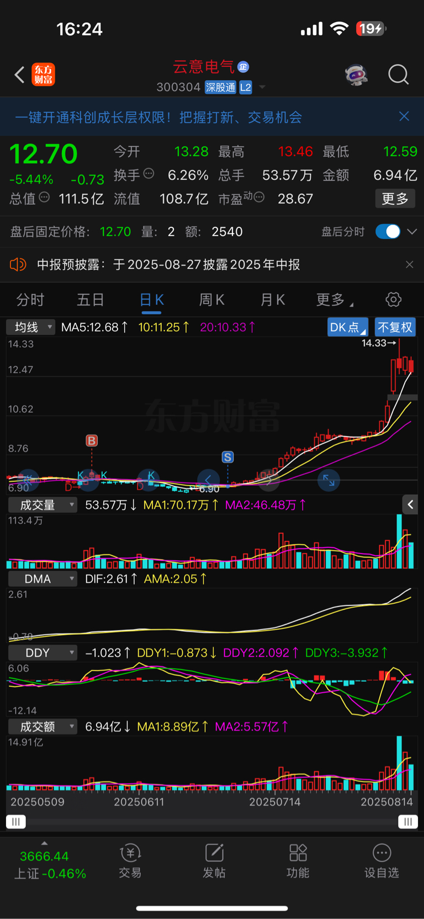
Task: Open the 成交额 indicator dropdown
Action: 42,727
